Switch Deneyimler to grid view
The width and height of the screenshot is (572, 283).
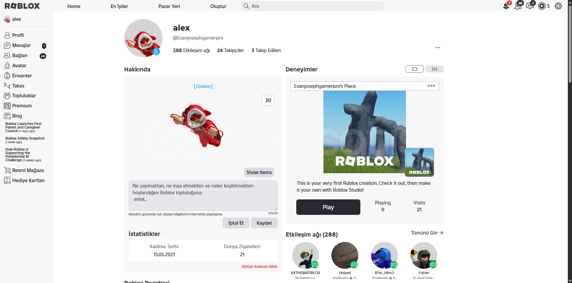[435, 69]
